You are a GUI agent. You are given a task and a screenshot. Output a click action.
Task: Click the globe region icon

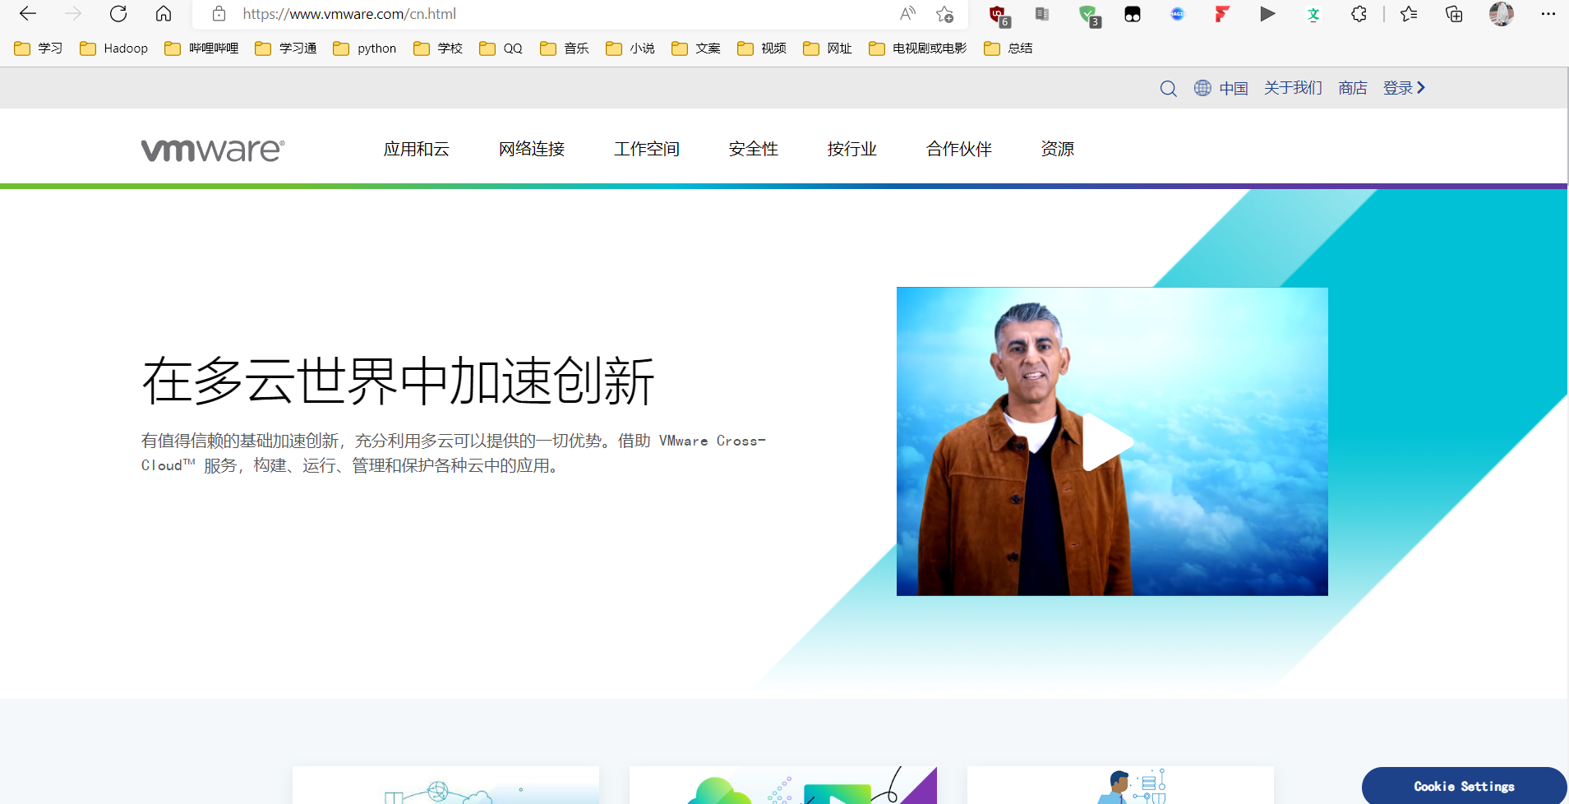click(1202, 88)
